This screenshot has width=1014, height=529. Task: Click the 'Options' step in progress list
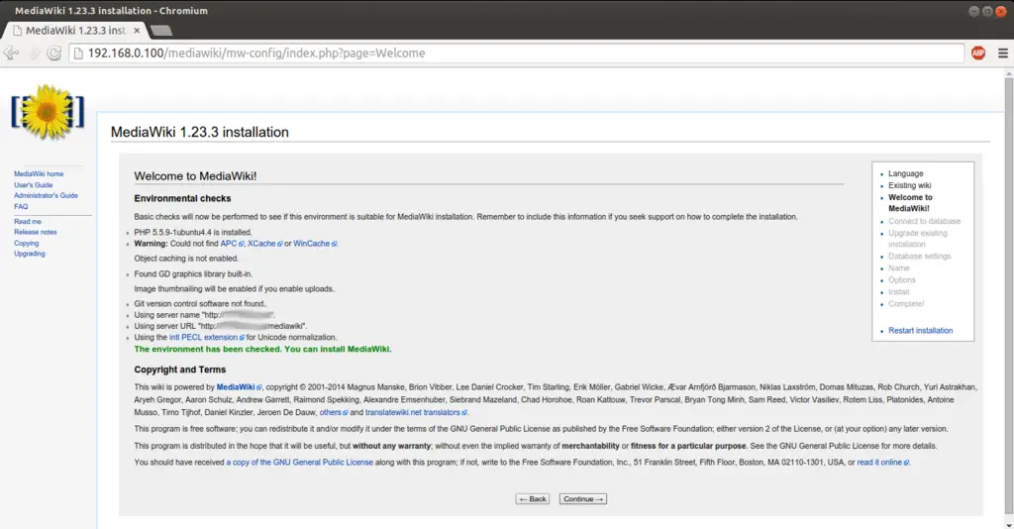click(901, 280)
